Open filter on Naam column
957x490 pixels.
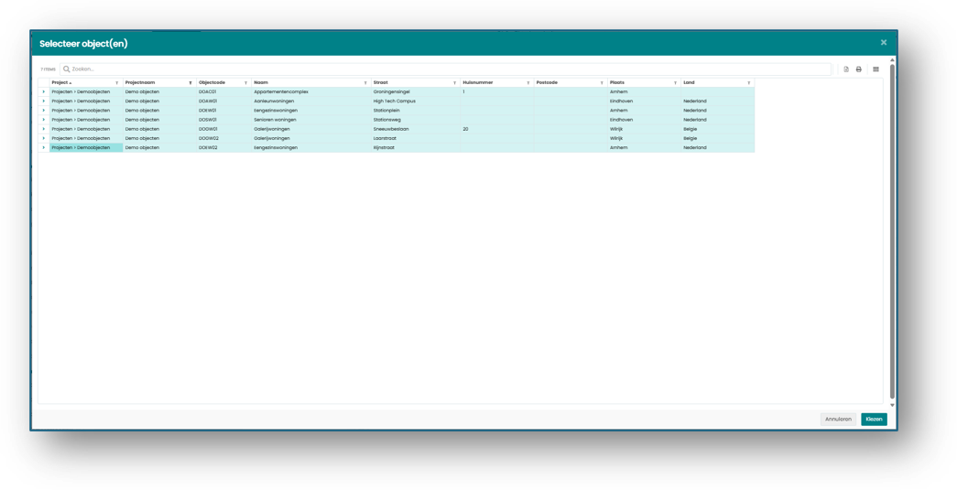click(365, 83)
